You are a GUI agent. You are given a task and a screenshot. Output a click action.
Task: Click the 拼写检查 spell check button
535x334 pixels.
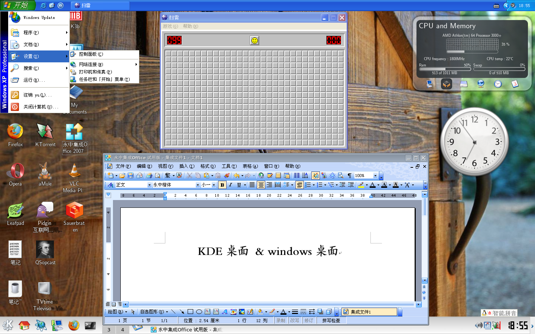pyautogui.click(x=331, y=320)
